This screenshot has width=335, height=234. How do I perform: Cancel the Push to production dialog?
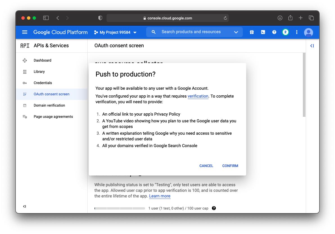coord(206,166)
